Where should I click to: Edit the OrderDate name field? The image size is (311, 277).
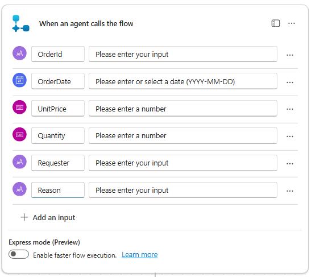pyautogui.click(x=58, y=81)
